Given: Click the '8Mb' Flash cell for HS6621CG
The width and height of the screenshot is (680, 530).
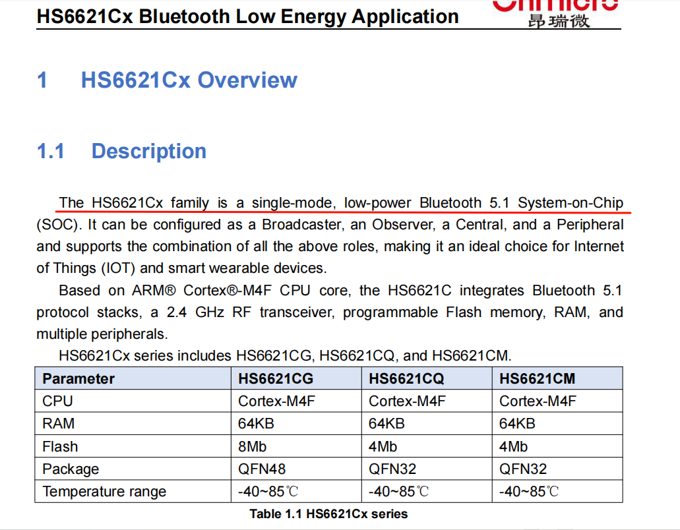Looking at the screenshot, I should pyautogui.click(x=296, y=446).
